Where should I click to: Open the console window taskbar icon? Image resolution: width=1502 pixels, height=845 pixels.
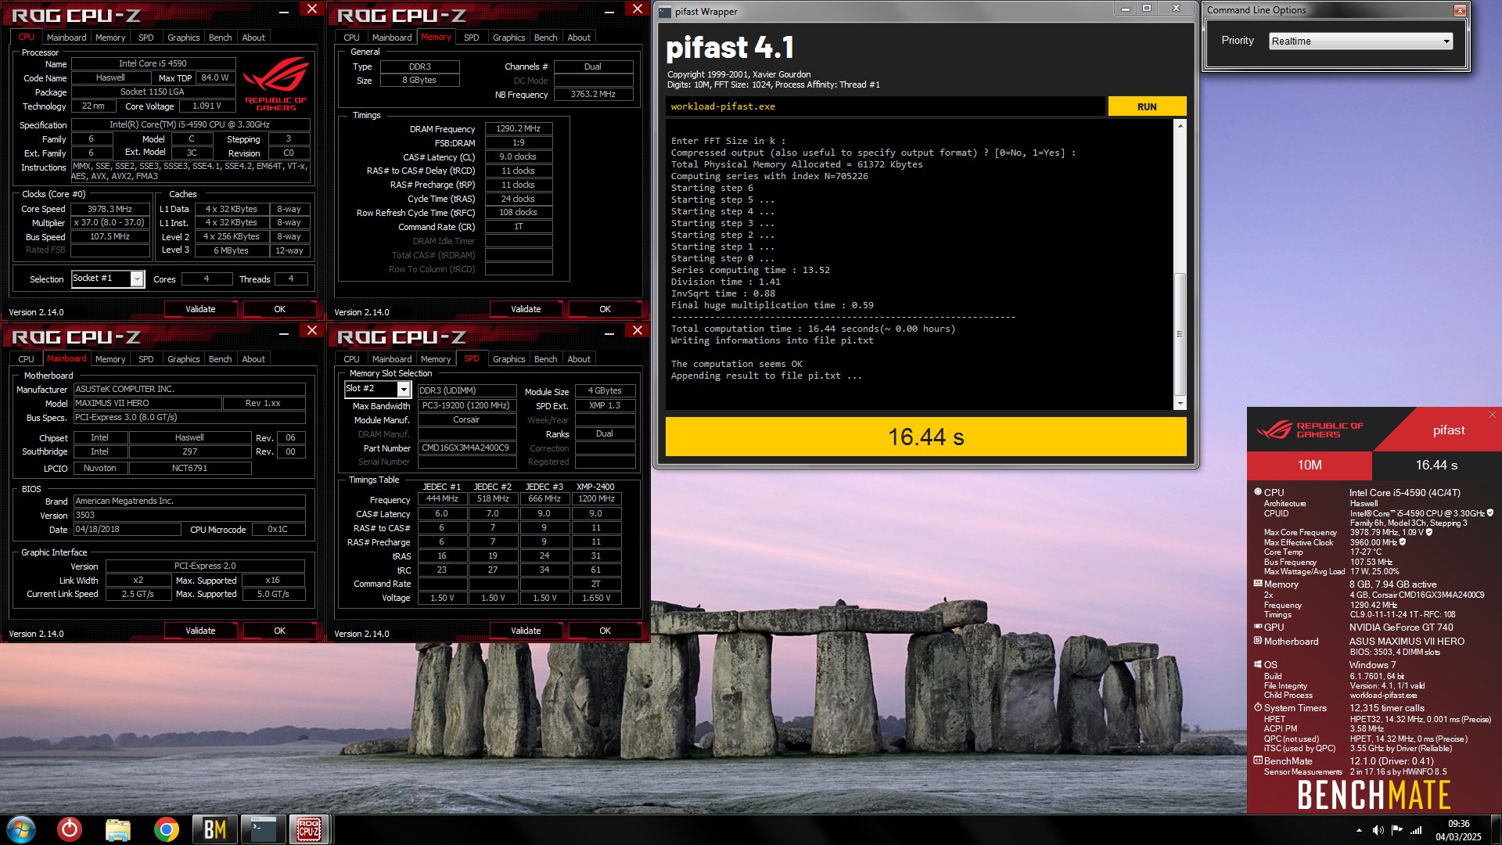tap(262, 829)
